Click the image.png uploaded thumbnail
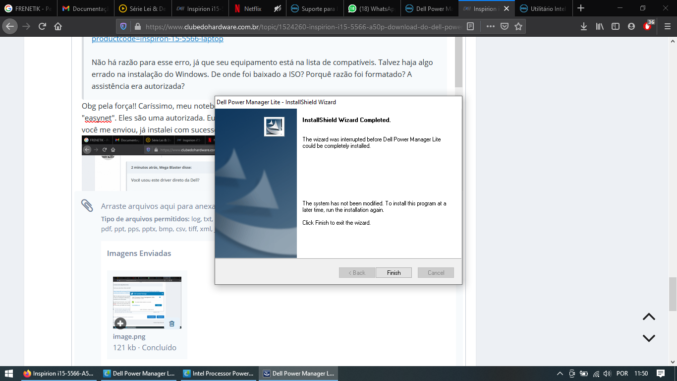 147,303
